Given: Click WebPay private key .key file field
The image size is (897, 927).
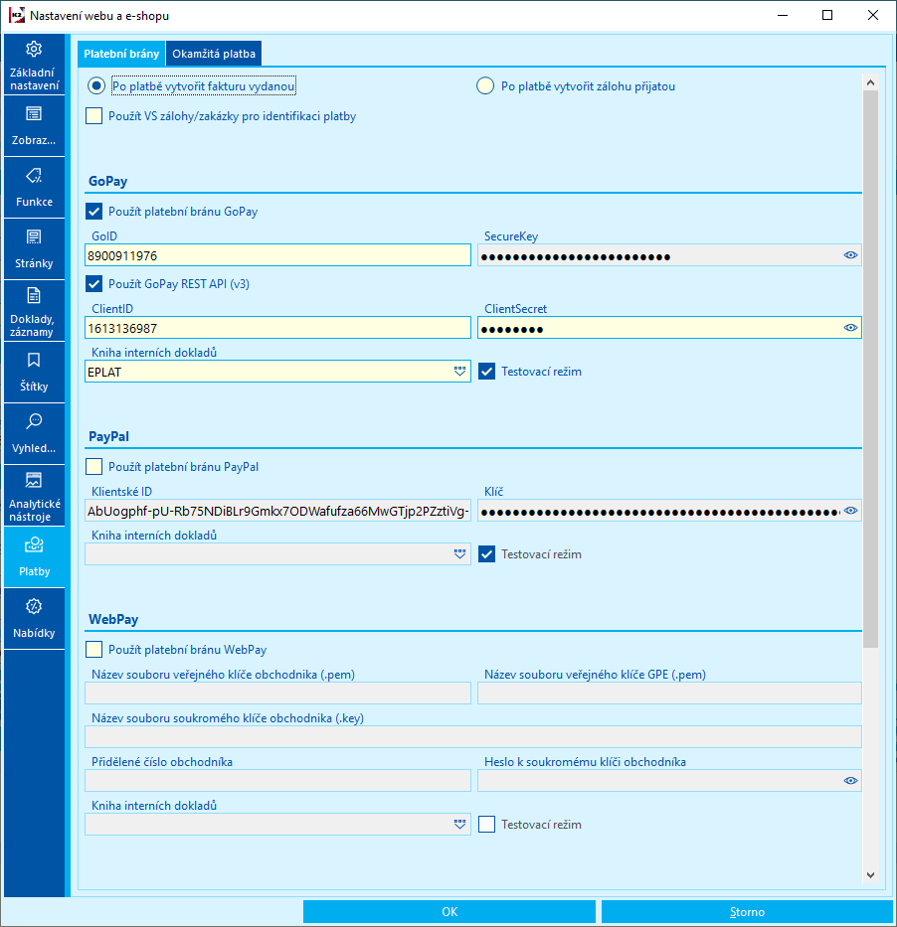Looking at the screenshot, I should (x=472, y=736).
